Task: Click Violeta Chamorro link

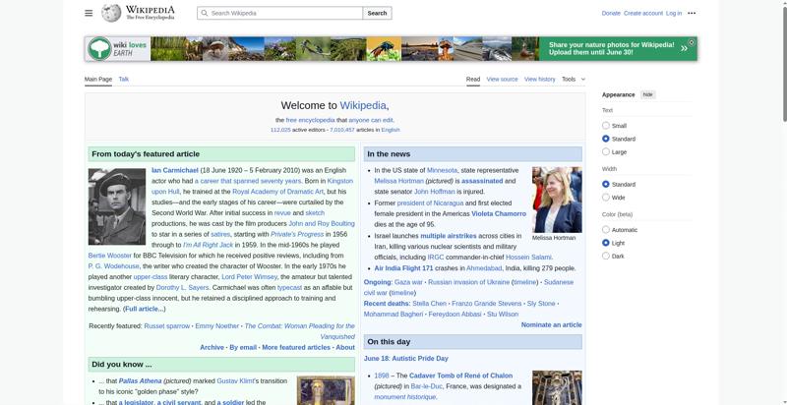Action: (499, 213)
